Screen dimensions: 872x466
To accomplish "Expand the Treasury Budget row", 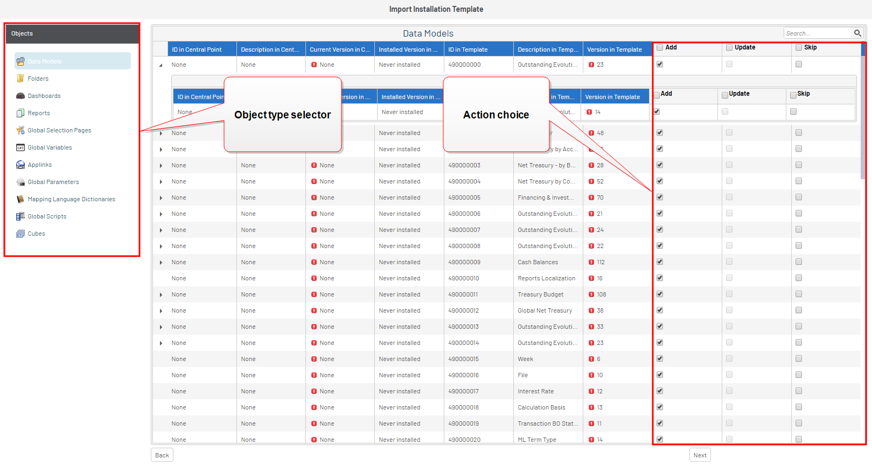I will coord(161,295).
